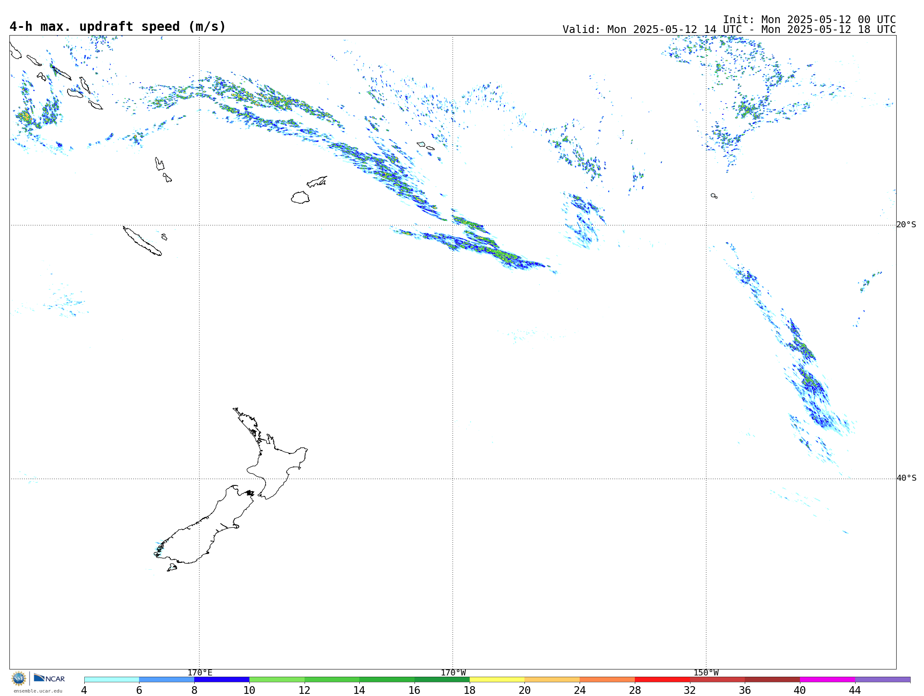Click the "170°W" longitude label
This screenshot has height=696, width=924.
pos(453,672)
